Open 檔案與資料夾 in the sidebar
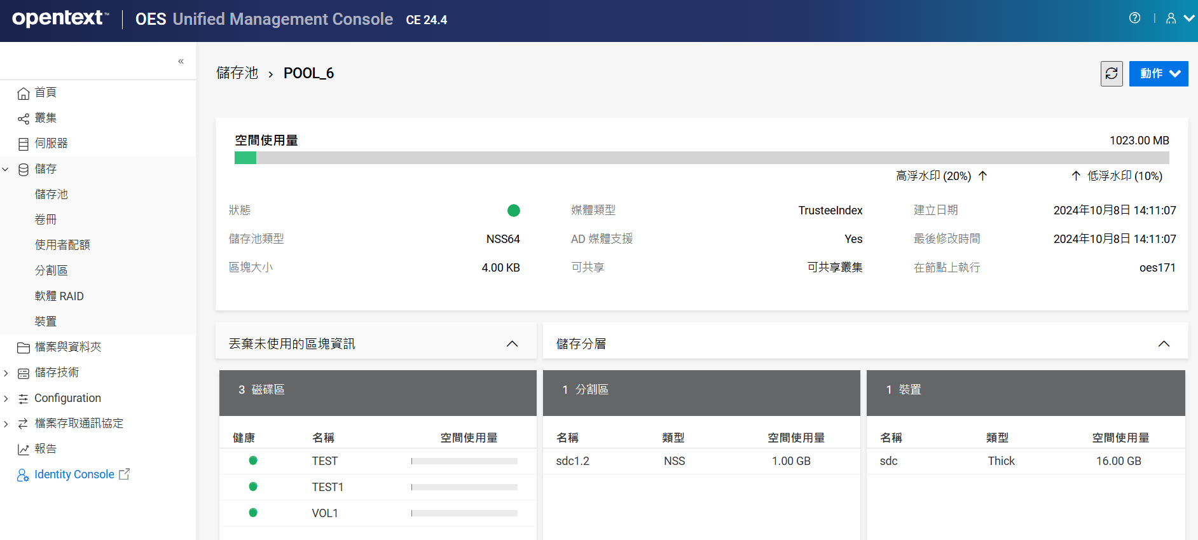 (x=67, y=347)
